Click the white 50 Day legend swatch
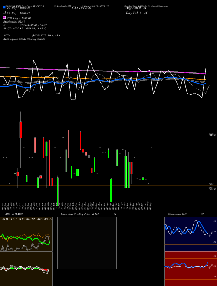Image resolution: width=217 pixels, height=286 pixels. 4,13
